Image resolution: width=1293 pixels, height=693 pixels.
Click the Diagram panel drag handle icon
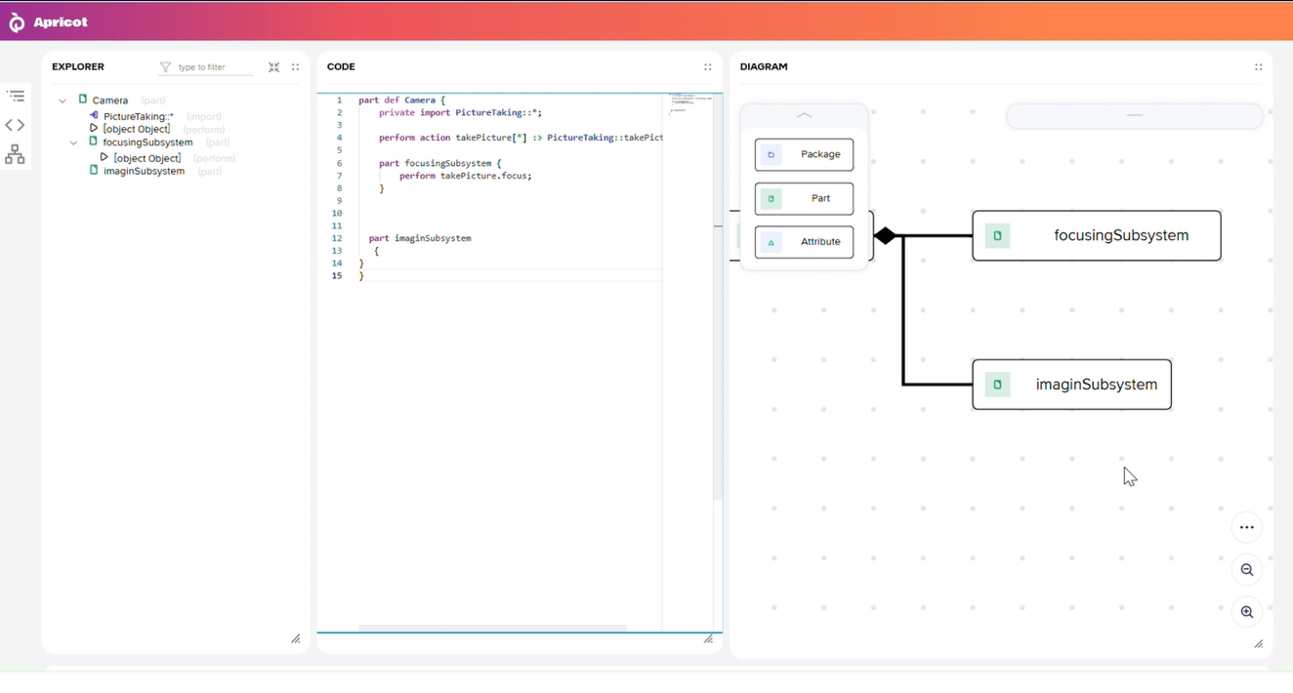point(1258,67)
